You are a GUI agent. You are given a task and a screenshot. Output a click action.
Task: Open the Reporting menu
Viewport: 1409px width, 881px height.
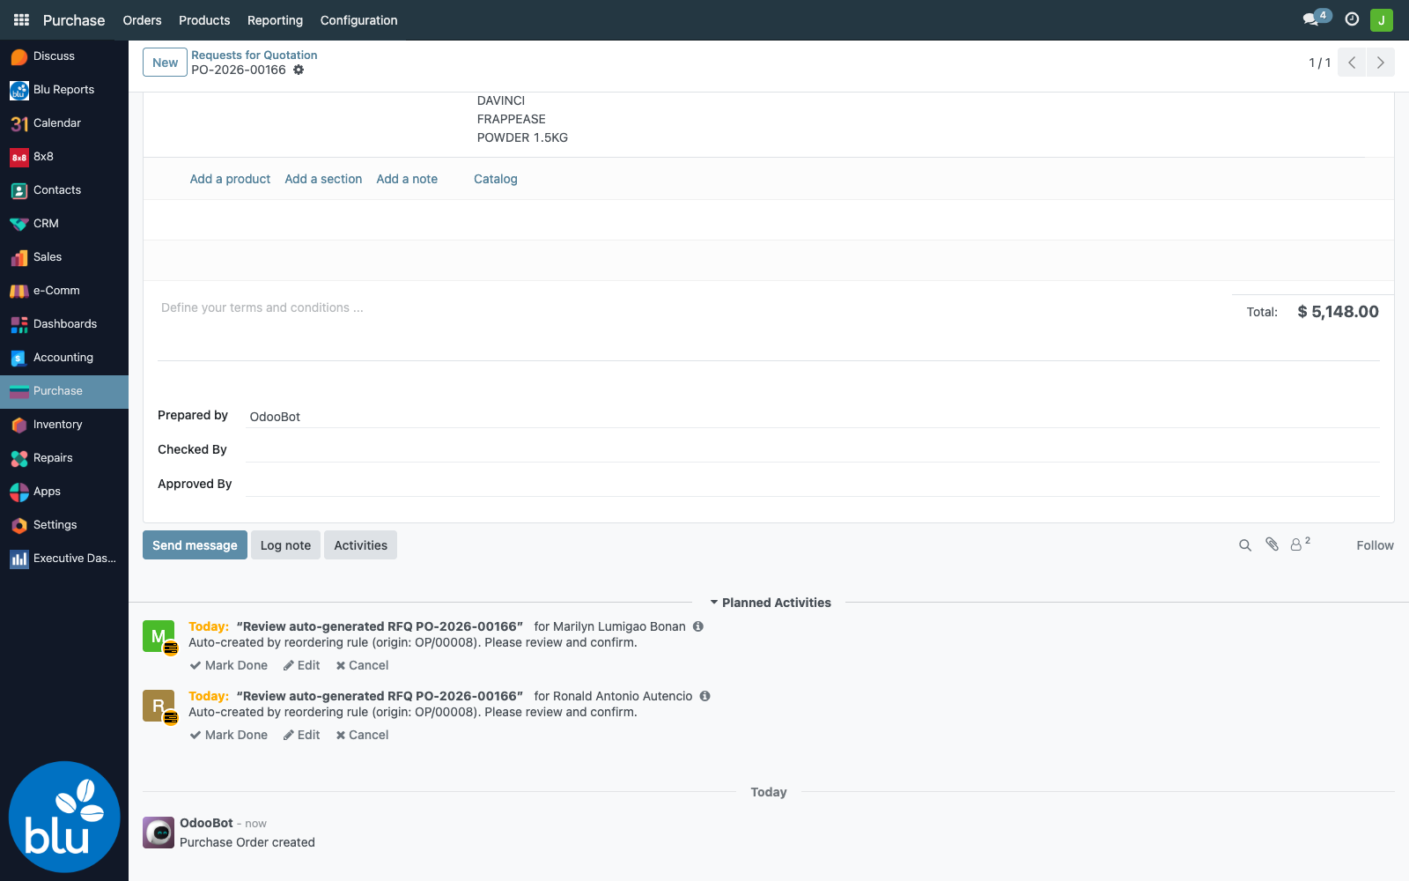(275, 20)
